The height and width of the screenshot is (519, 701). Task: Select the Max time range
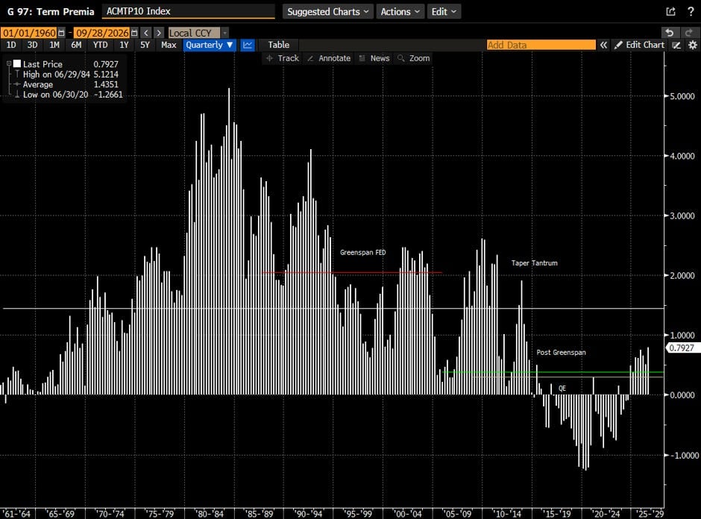coord(169,45)
